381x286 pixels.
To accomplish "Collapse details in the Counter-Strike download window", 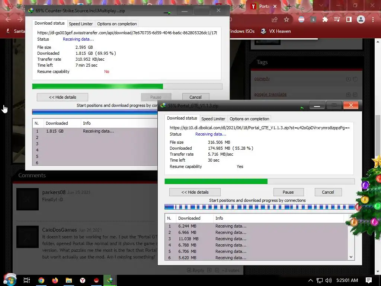I will tap(63, 97).
